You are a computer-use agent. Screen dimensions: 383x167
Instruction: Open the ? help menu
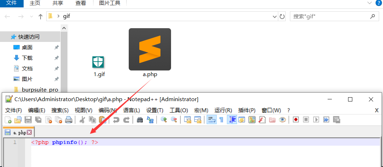click(x=288, y=110)
